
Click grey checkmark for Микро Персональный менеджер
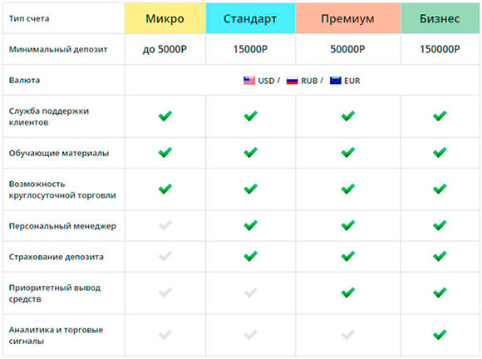[165, 225]
